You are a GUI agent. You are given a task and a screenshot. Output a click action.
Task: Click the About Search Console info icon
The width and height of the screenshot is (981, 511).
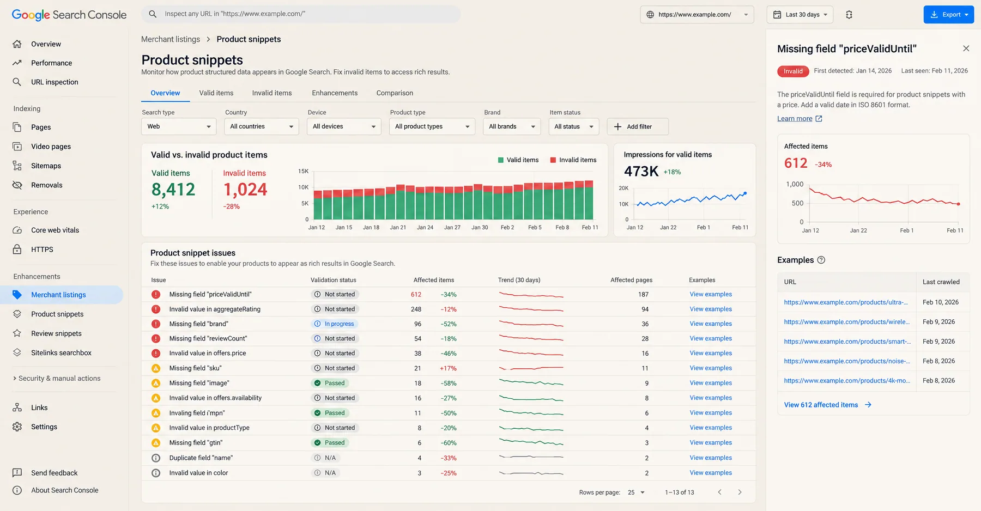pyautogui.click(x=17, y=490)
